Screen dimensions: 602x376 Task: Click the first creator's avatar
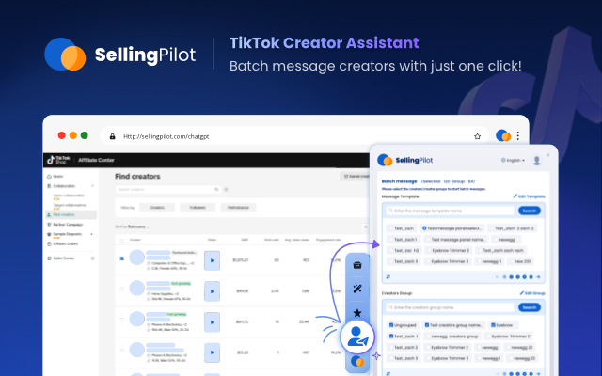tap(136, 258)
